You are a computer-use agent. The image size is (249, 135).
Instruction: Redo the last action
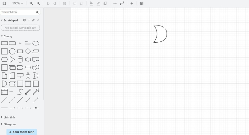point(55,3)
